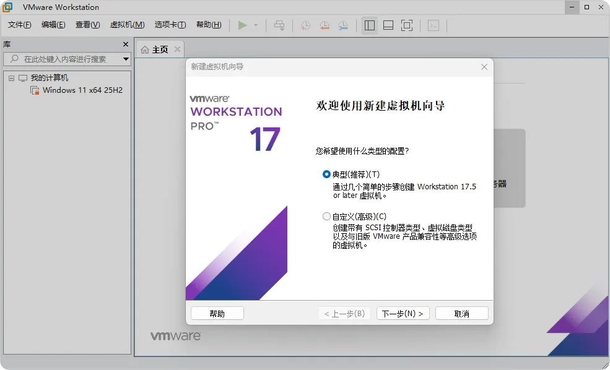Open the snapshot manager wrench-clock icon

(x=342, y=25)
